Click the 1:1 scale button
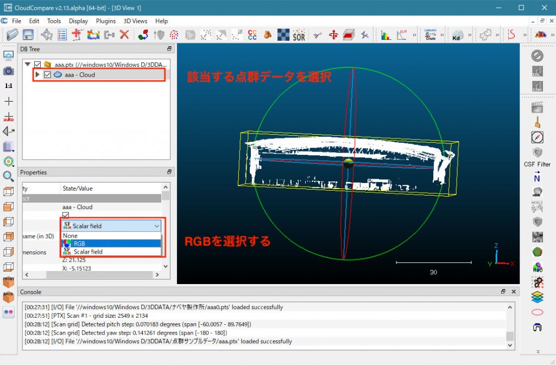 click(x=9, y=86)
